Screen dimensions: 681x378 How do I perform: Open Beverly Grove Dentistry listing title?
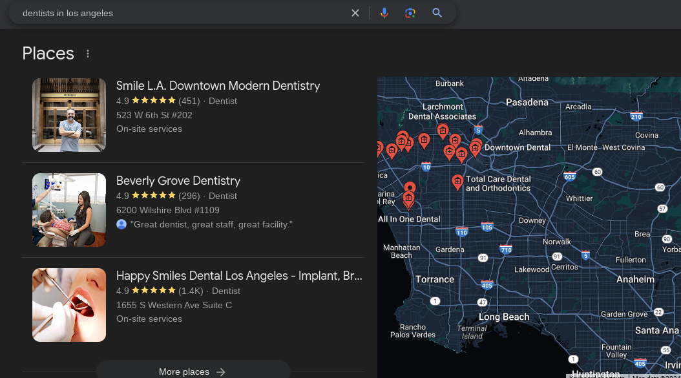click(178, 181)
